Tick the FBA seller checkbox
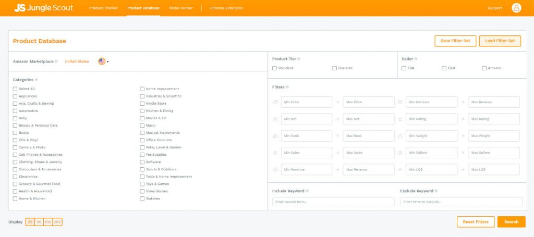The image size is (534, 237). [404, 68]
